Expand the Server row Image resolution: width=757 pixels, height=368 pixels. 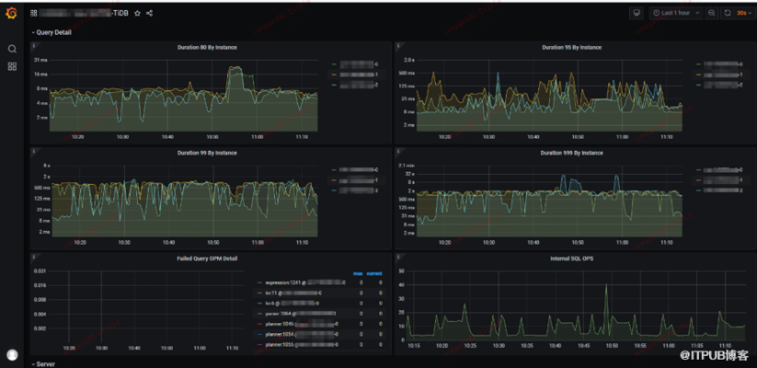pyautogui.click(x=45, y=364)
